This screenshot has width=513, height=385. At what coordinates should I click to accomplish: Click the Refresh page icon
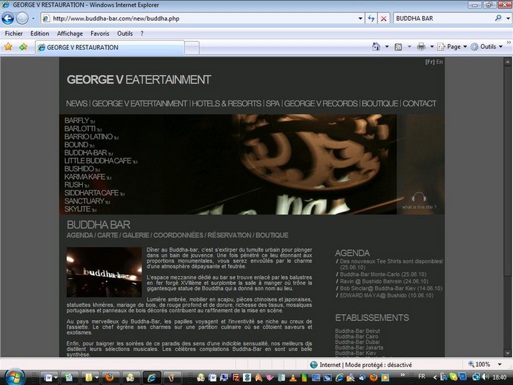point(371,19)
